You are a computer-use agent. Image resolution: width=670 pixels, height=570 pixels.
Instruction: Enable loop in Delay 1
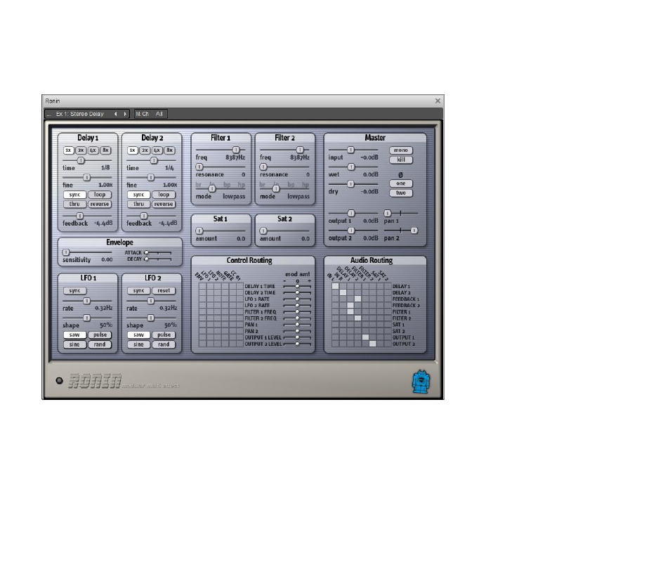click(x=100, y=195)
